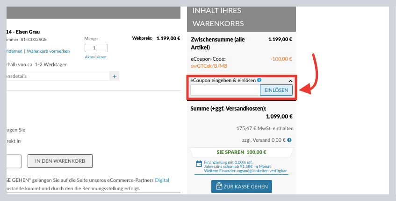This screenshot has height=201, width=396.
Task: Click the applied coupon code swGTCek/B/MB
Action: [x=209, y=66]
